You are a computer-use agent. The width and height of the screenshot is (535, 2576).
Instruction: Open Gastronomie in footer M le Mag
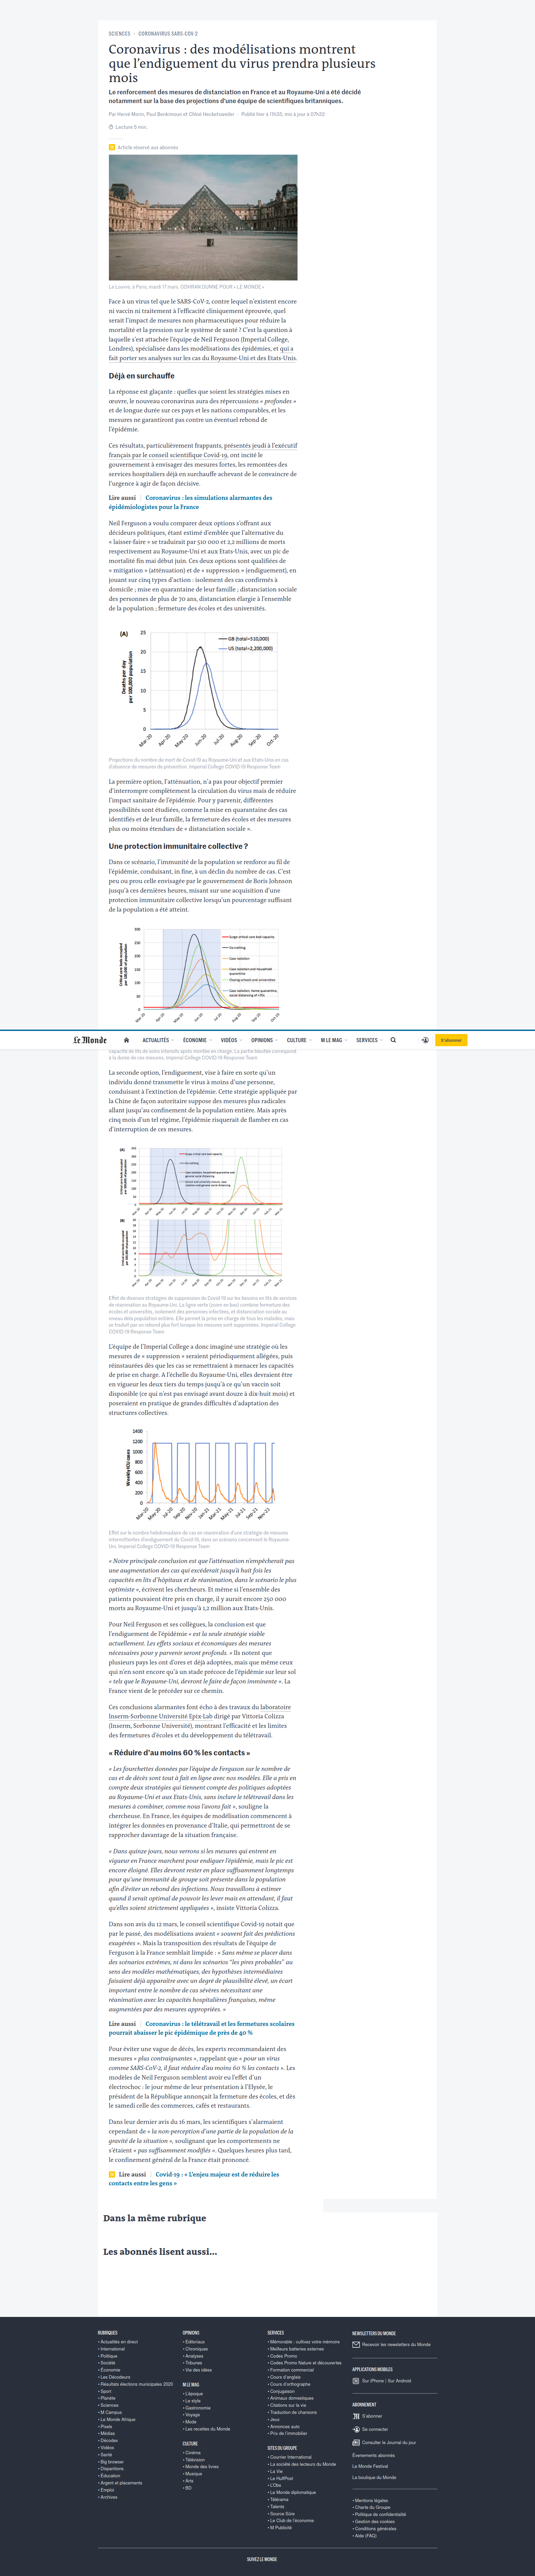pyautogui.click(x=197, y=2408)
